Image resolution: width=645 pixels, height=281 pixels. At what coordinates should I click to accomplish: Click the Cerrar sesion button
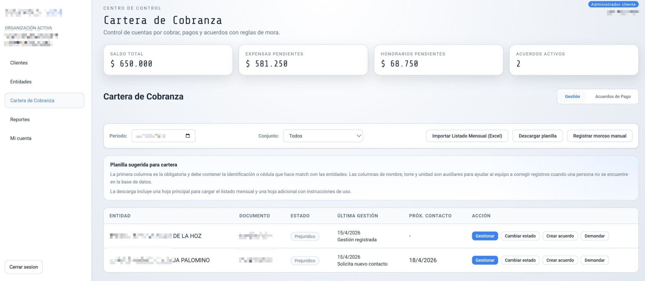(x=24, y=267)
